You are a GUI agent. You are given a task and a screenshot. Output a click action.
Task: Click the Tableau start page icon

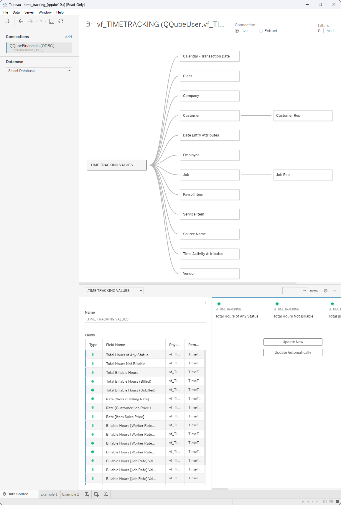pyautogui.click(x=7, y=21)
